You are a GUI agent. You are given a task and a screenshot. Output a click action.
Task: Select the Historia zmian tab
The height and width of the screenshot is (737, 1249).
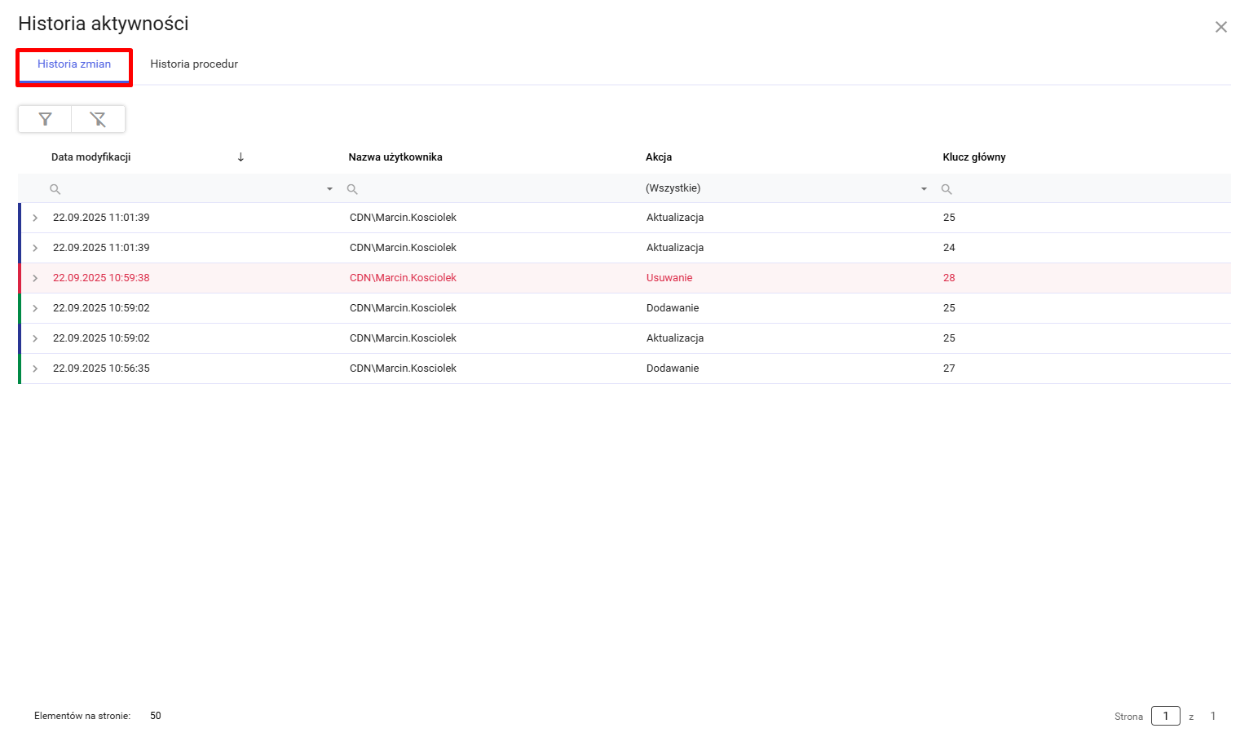click(x=74, y=64)
